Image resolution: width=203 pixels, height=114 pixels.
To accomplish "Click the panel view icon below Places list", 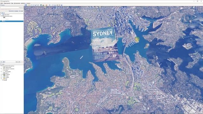I will coord(4,62).
